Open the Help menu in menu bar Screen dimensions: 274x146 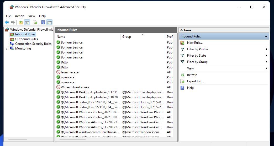pyautogui.click(x=42, y=16)
